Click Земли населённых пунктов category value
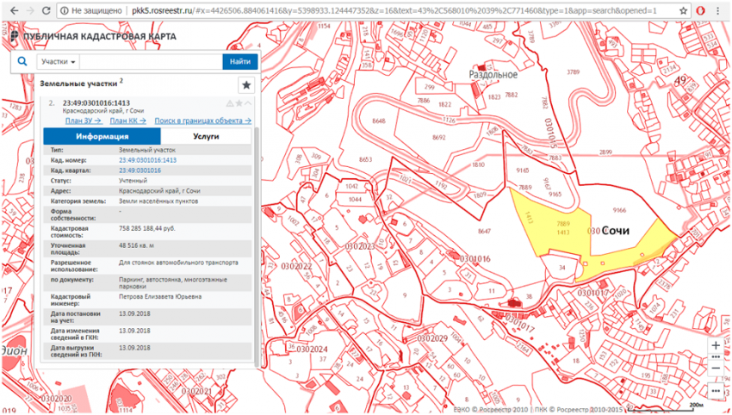 pos(158,201)
